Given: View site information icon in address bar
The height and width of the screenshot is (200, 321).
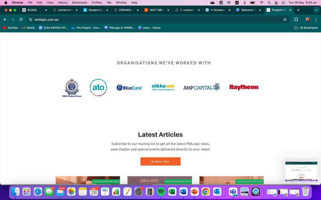Looking at the screenshot, I should pyautogui.click(x=30, y=20).
